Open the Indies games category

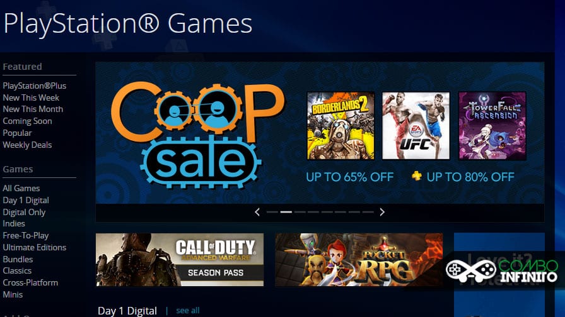(x=14, y=223)
